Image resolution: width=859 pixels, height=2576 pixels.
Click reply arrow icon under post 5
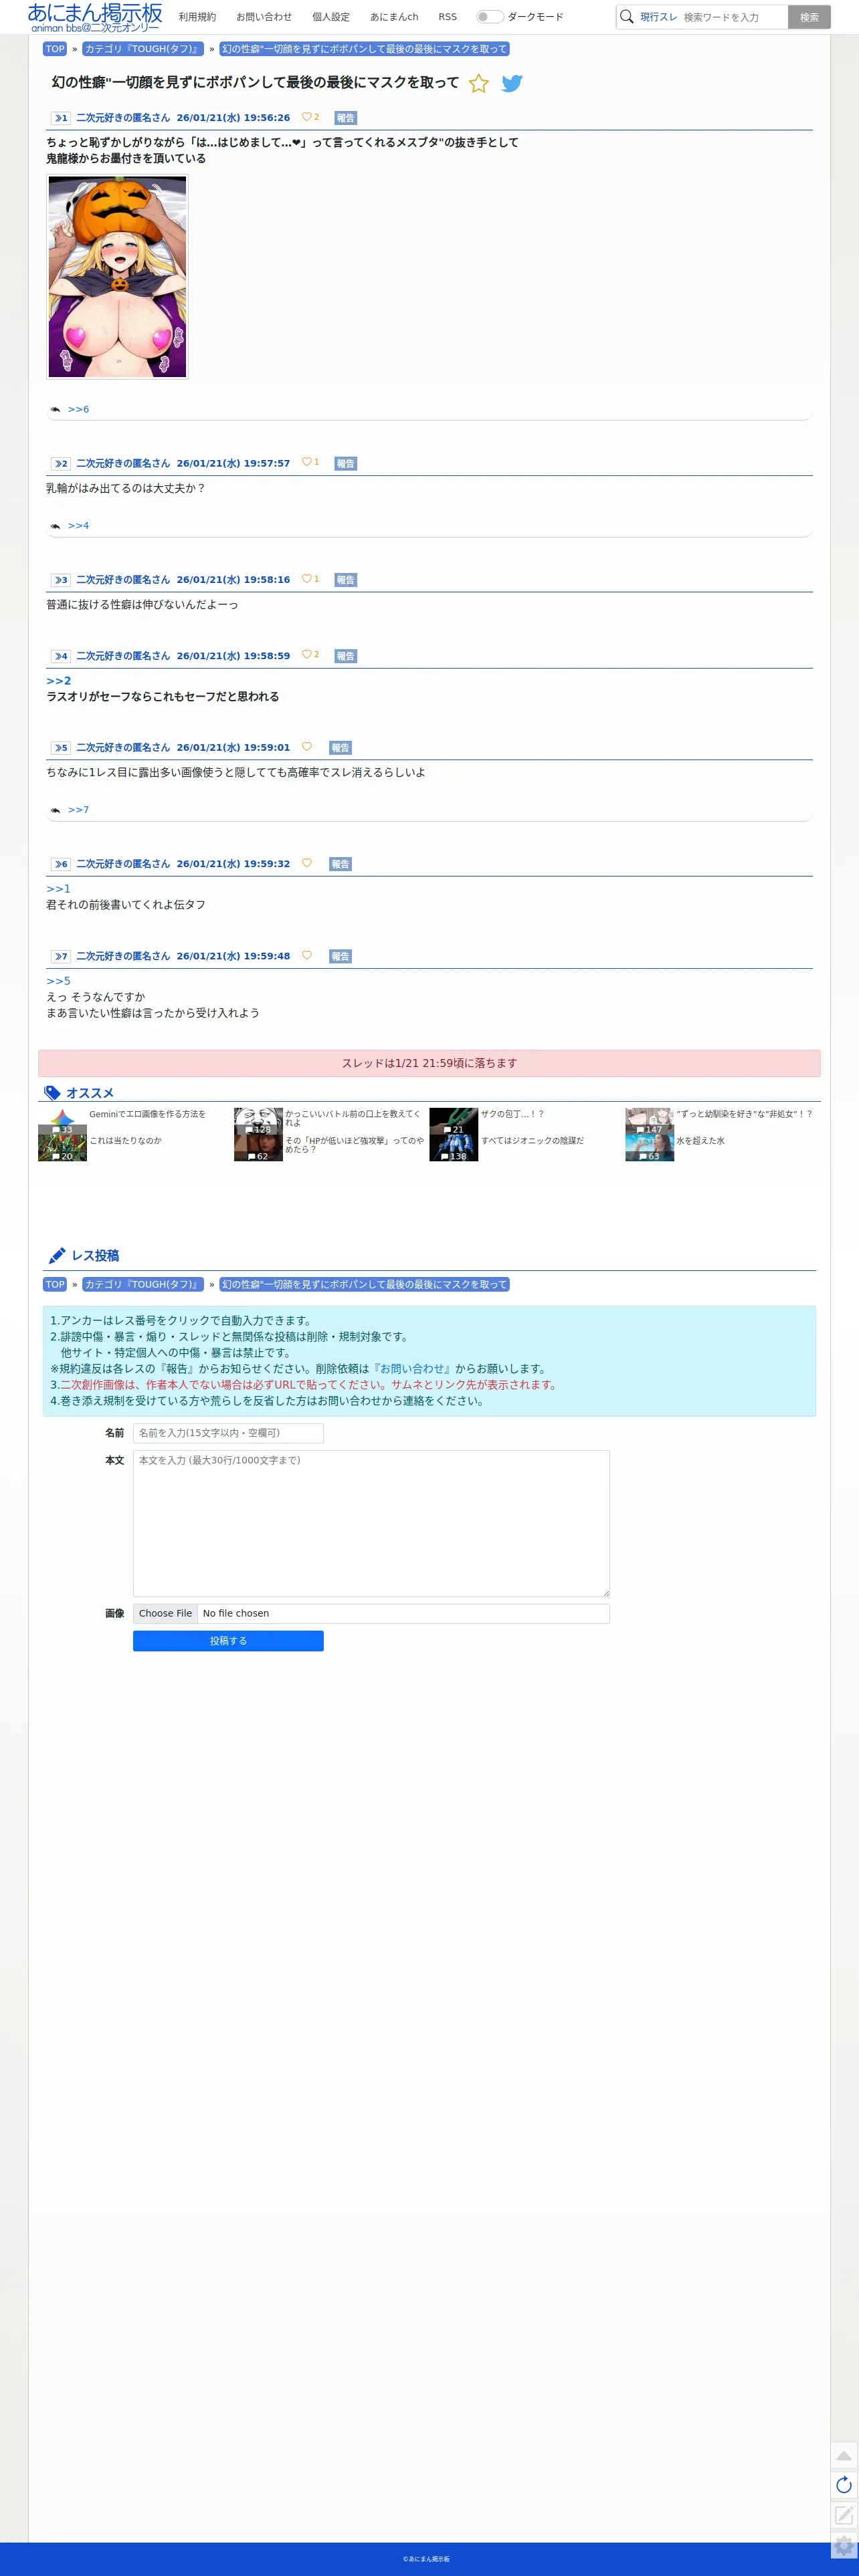(x=55, y=810)
